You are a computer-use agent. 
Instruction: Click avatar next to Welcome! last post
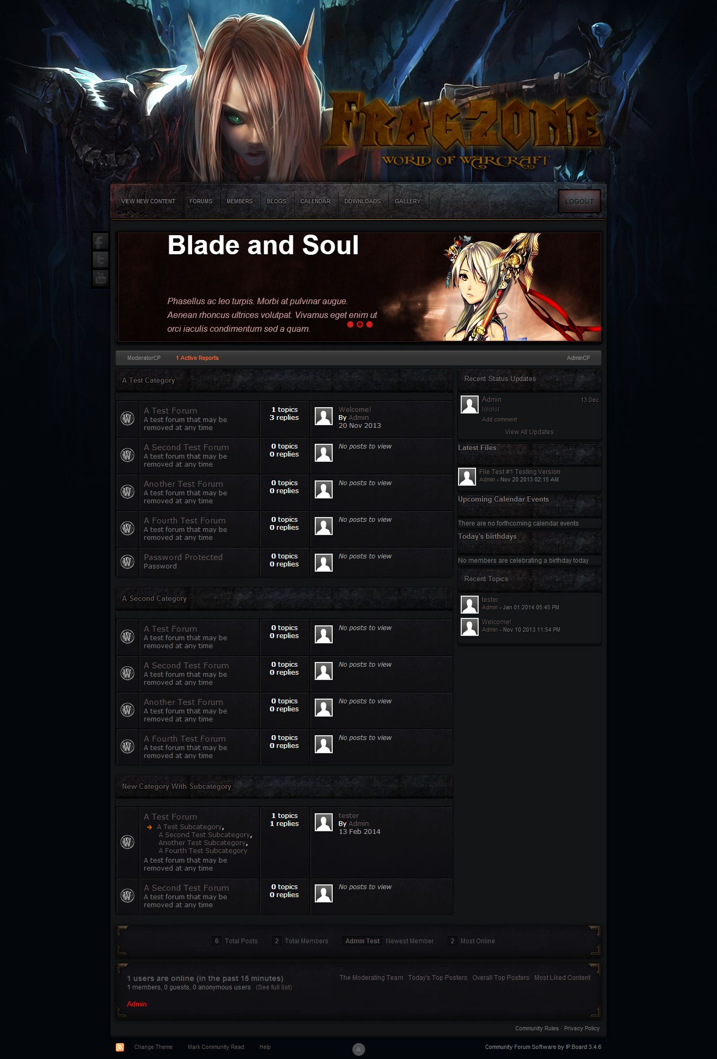(x=324, y=416)
